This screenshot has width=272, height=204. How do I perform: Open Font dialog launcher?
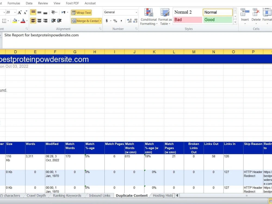(x=27, y=29)
